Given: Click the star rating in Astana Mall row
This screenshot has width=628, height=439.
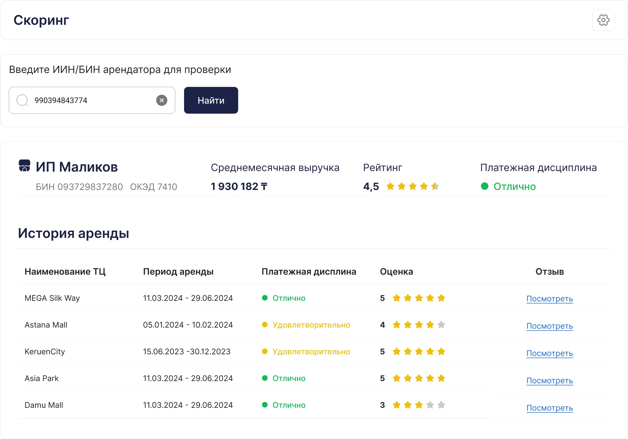Looking at the screenshot, I should (419, 325).
